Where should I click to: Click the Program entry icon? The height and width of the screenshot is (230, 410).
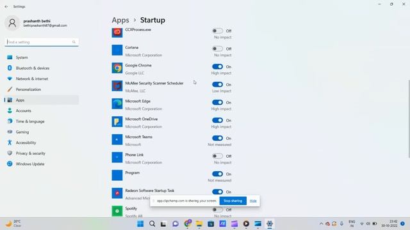click(117, 175)
